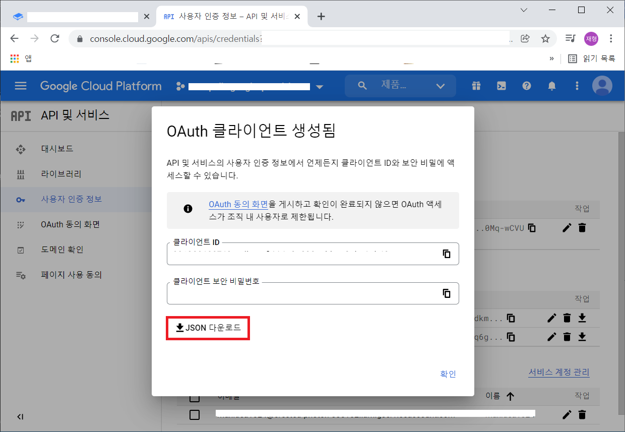Copy the client ID ending q6g...
This screenshot has height=432, width=625.
pos(511,337)
